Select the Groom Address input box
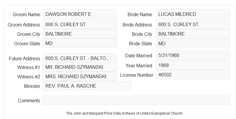The width and height of the screenshot is (236, 119). tap(80, 24)
